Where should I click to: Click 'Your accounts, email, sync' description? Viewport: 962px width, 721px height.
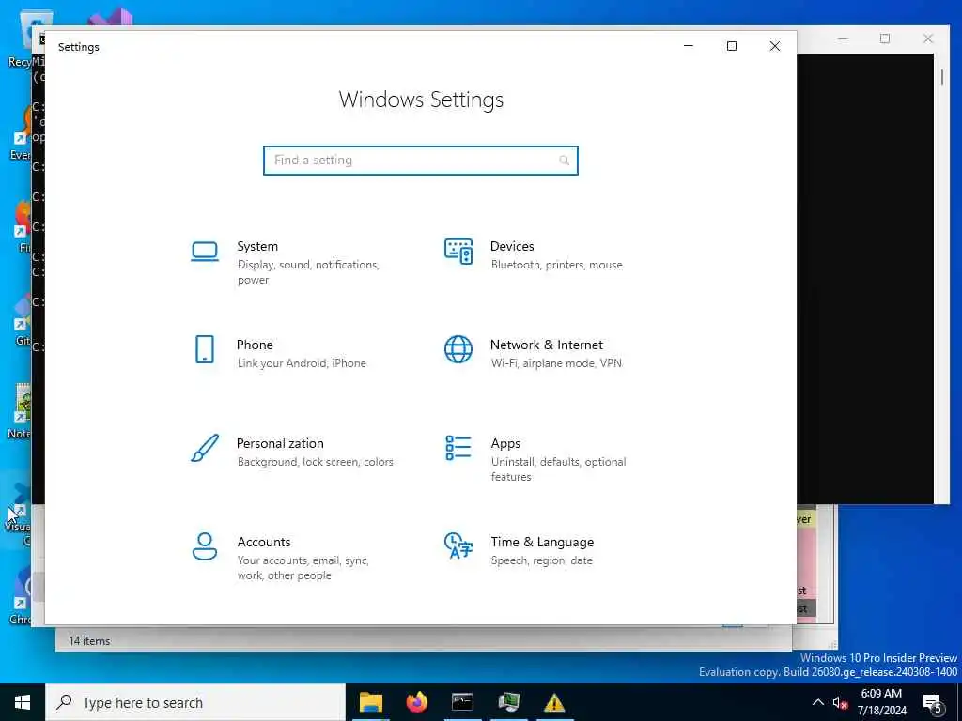point(303,568)
